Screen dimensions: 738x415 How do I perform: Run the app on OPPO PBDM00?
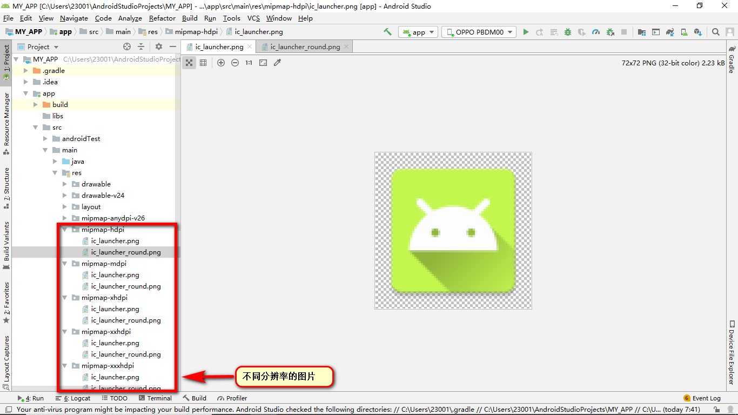(x=526, y=32)
